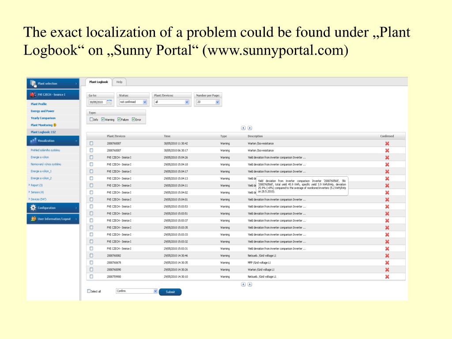Click the Configuration gear icon
Viewport: 452px width, 339px height.
[33, 207]
